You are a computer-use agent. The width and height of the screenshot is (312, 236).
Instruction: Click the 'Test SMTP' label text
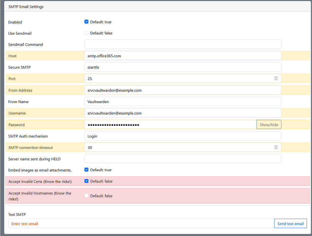tap(17, 215)
